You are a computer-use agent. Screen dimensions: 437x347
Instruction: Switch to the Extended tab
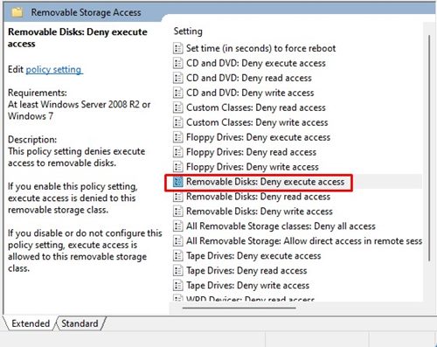(31, 323)
